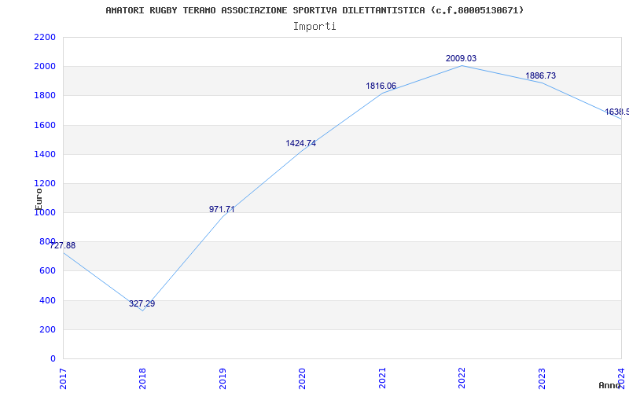Click the data label 2009.03

461,58
